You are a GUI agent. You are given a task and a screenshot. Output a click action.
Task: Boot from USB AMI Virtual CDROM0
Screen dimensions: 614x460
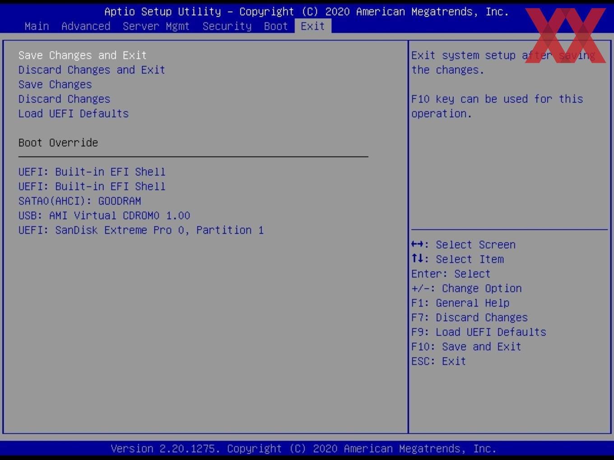[x=104, y=216]
